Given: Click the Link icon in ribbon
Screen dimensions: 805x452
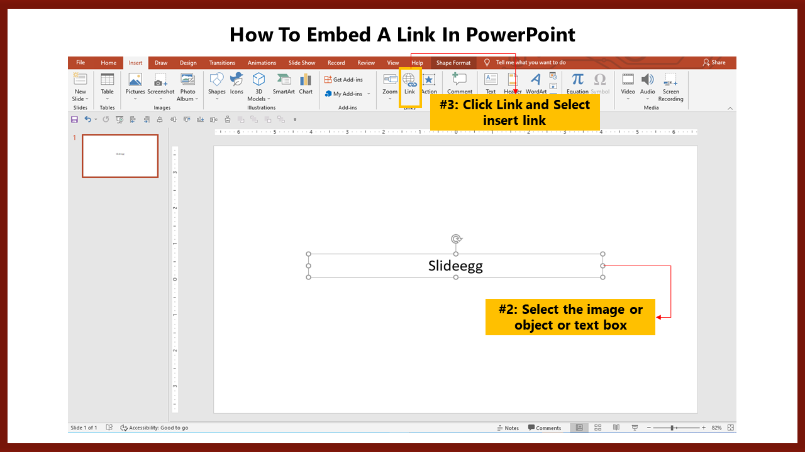Looking at the screenshot, I should click(x=409, y=80).
